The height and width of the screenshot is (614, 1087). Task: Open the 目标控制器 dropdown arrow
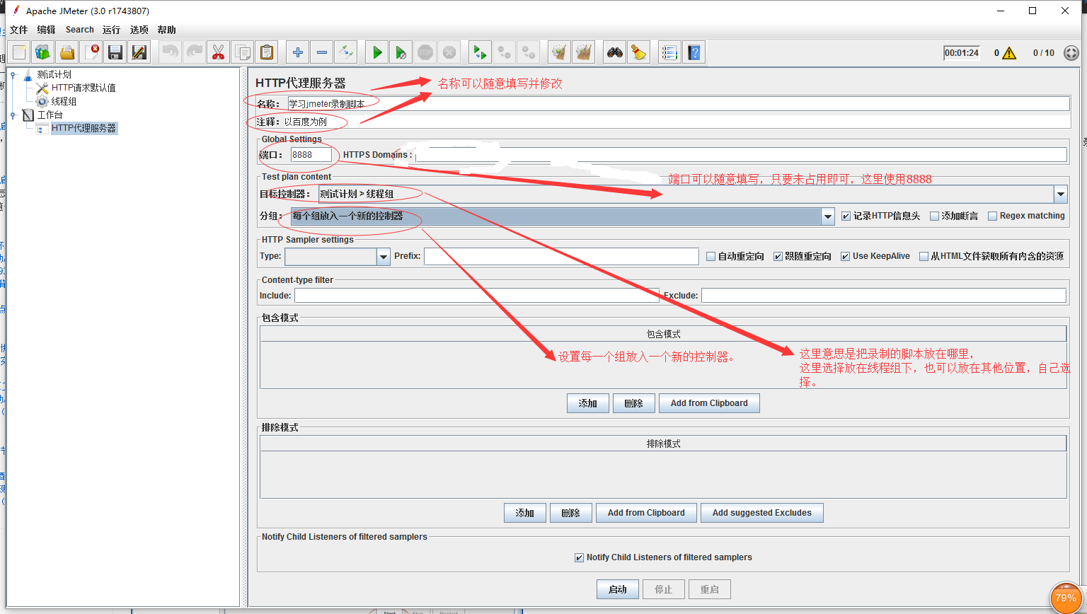pos(1060,194)
